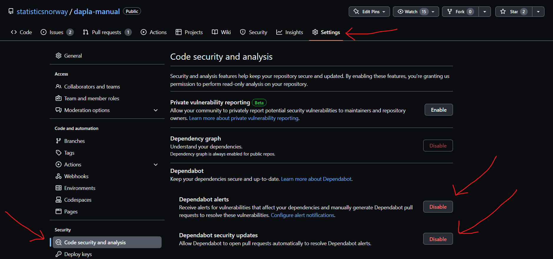Click the Collaborators and teams people icon

coord(59,86)
